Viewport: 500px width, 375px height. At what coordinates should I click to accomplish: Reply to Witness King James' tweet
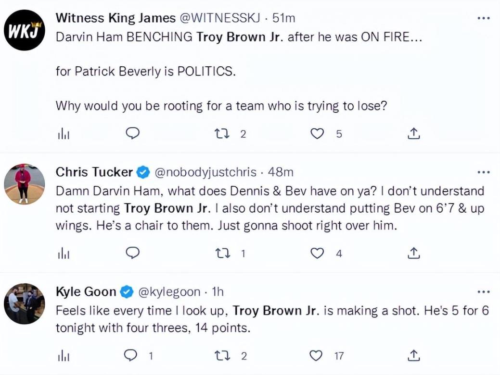[132, 134]
